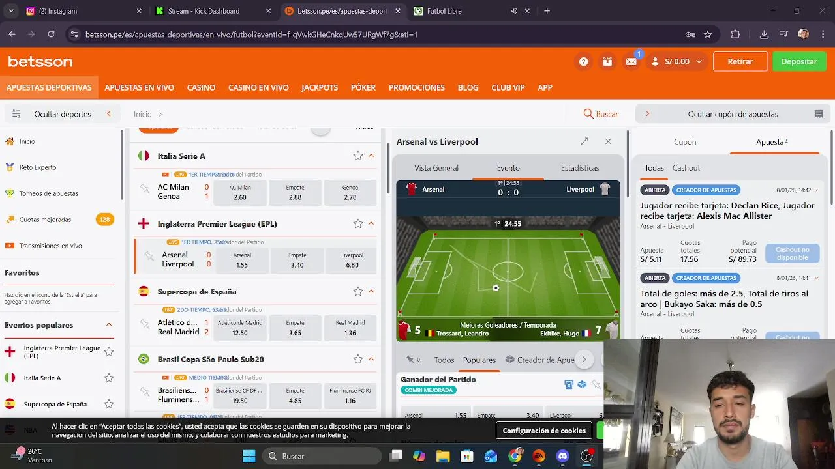Go to CASINO EN VIVO section
This screenshot has width=835, height=469.
coord(258,87)
